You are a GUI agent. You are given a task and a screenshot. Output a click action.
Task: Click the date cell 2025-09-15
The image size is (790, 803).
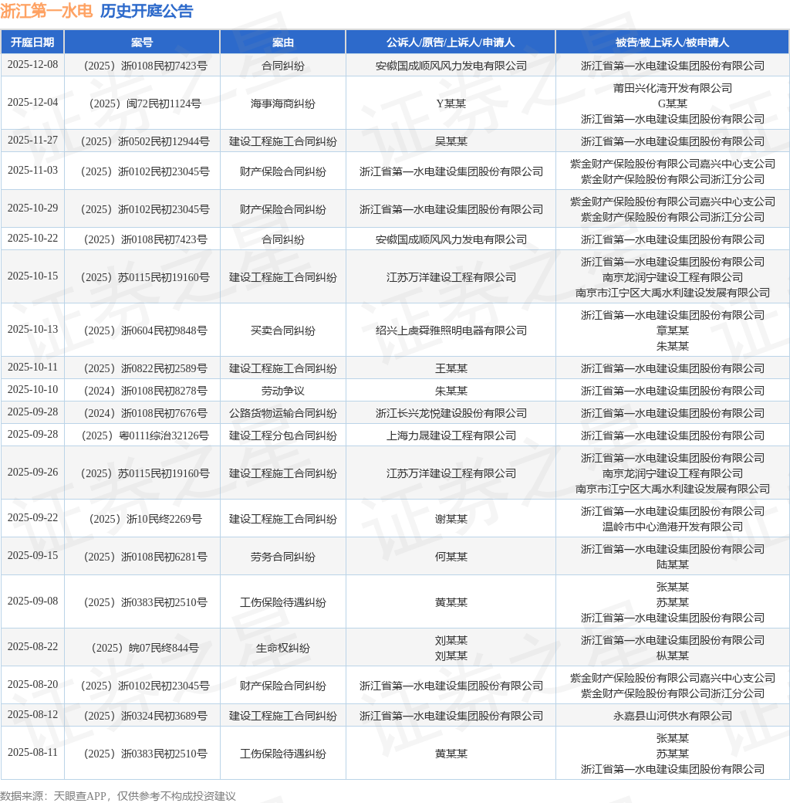(x=32, y=556)
